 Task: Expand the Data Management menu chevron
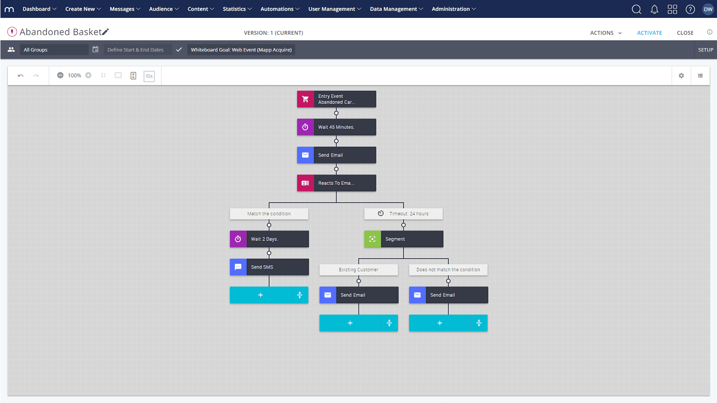coord(421,9)
